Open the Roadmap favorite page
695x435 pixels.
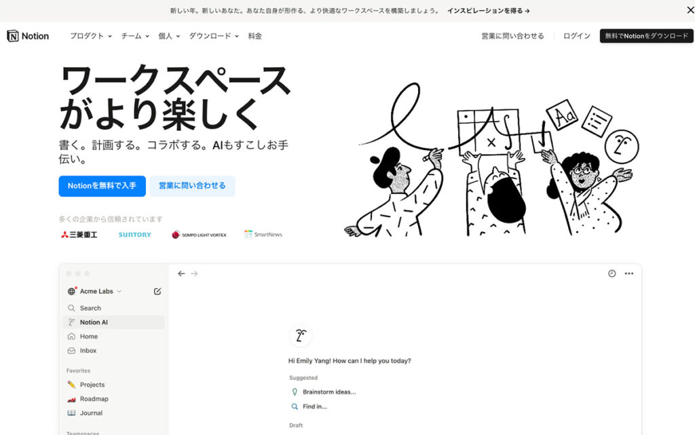[114, 398]
